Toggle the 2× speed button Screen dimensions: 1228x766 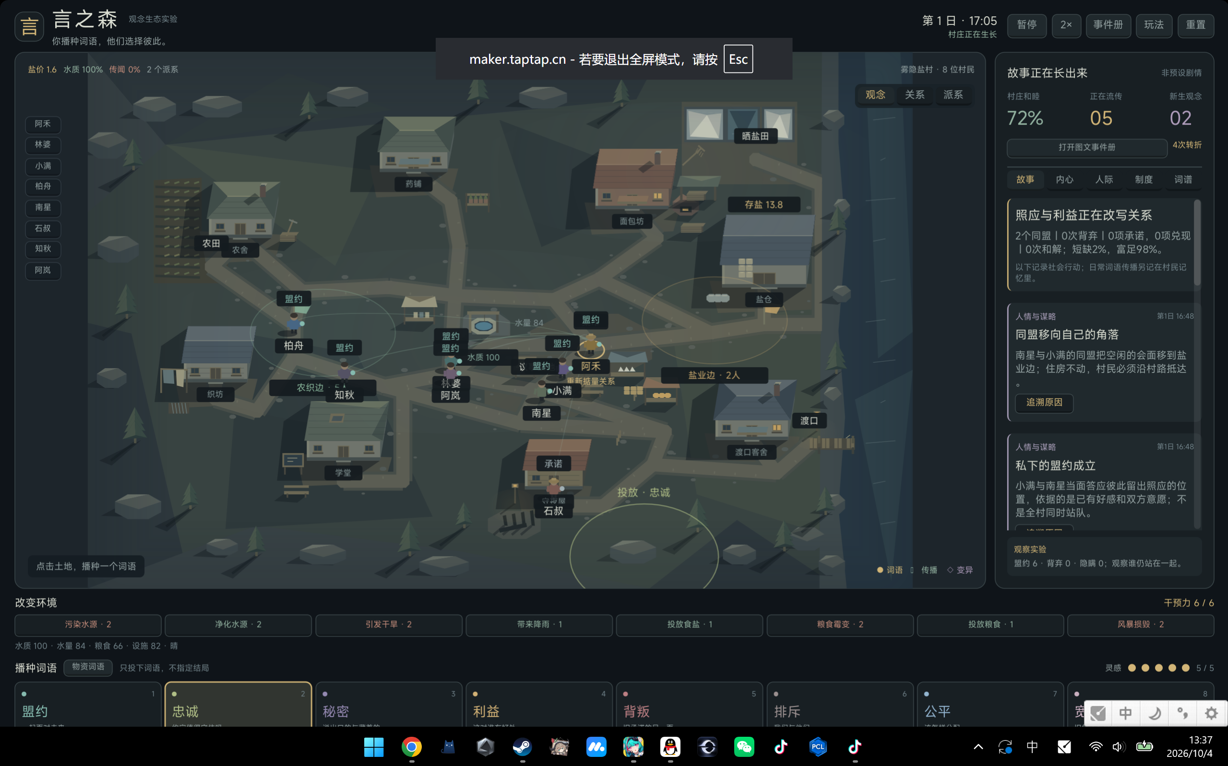(x=1066, y=25)
